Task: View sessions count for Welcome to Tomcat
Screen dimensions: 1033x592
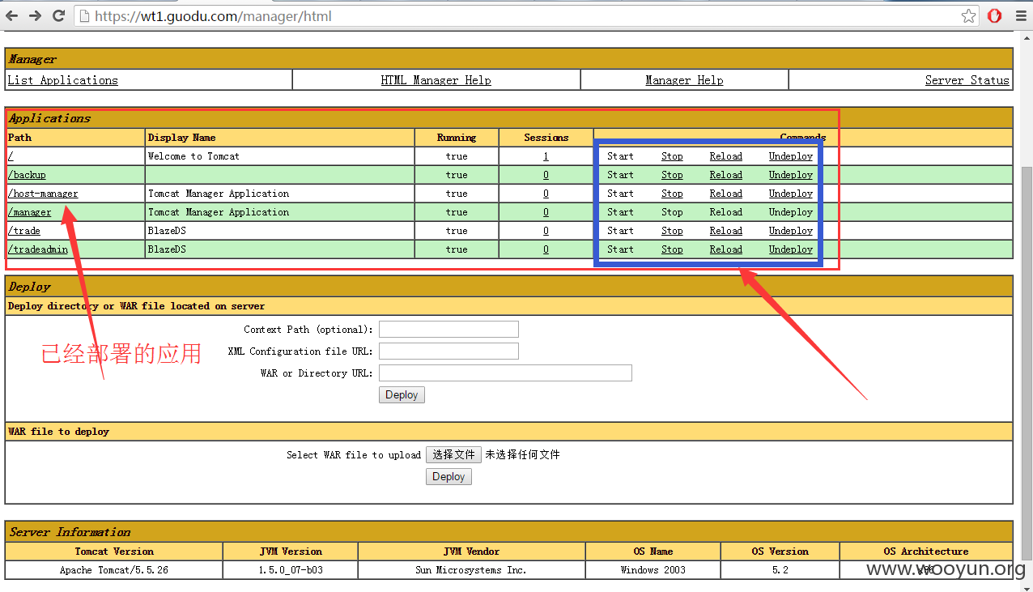Action: [546, 156]
